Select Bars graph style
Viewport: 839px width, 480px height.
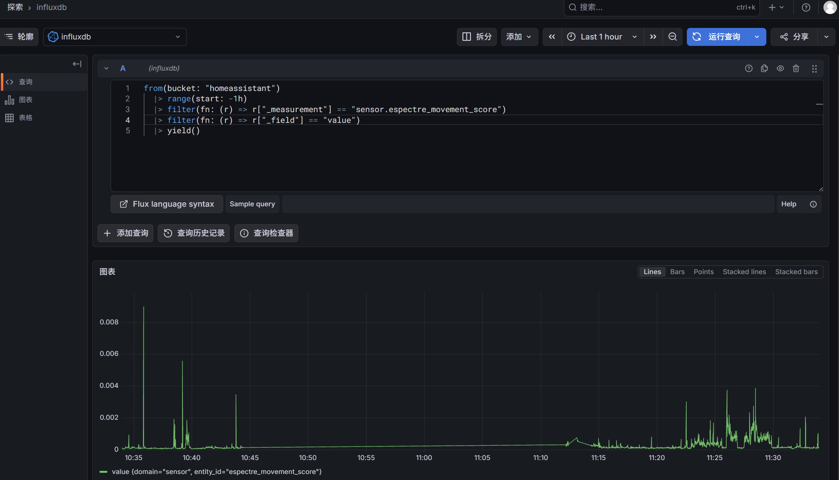677,272
